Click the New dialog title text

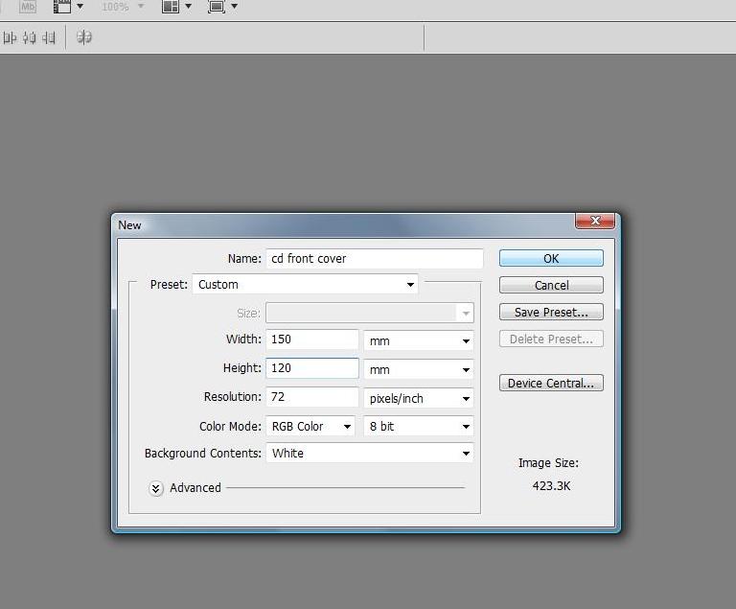129,225
